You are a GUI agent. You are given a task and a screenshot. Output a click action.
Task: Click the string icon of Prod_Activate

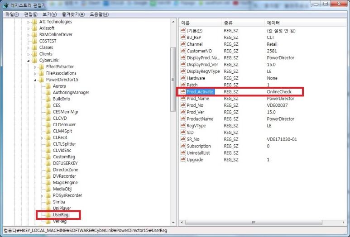click(183, 92)
